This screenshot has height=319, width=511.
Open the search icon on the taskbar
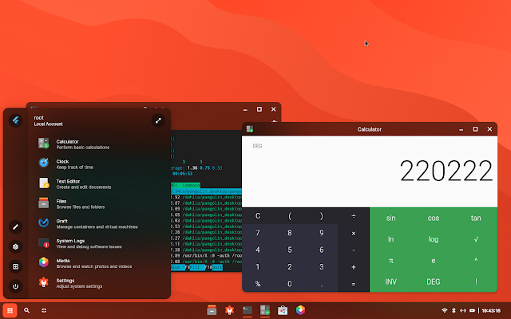(x=26, y=310)
